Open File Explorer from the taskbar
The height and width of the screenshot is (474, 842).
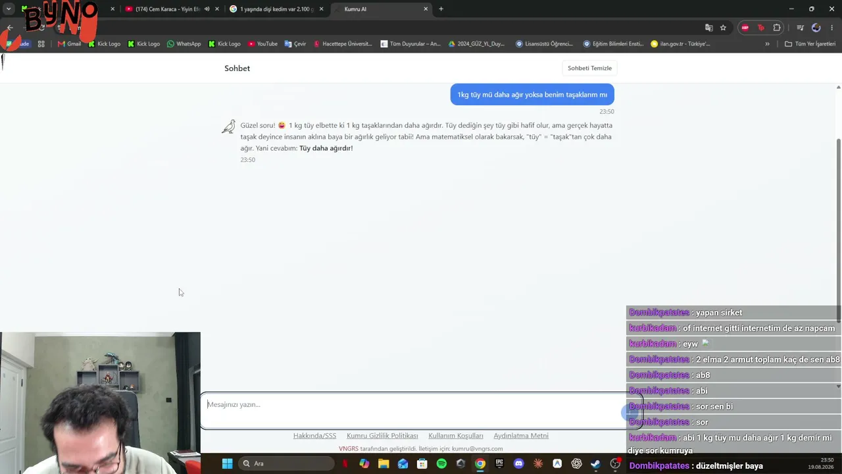click(384, 463)
